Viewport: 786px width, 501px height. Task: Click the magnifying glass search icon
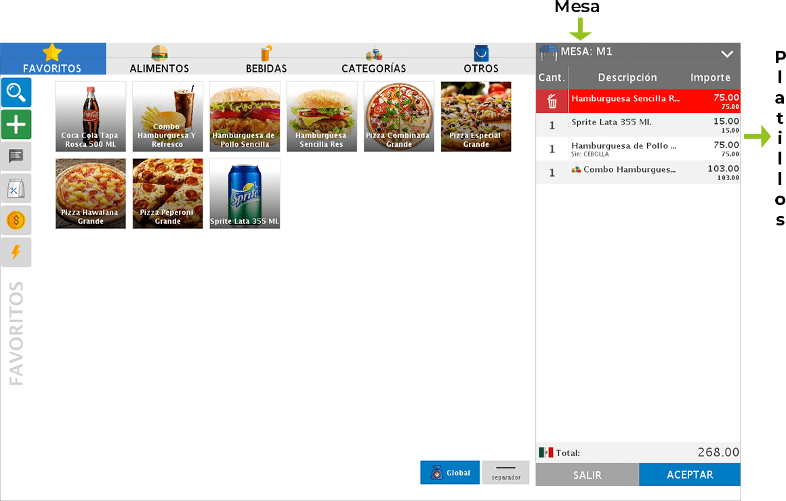click(x=16, y=92)
